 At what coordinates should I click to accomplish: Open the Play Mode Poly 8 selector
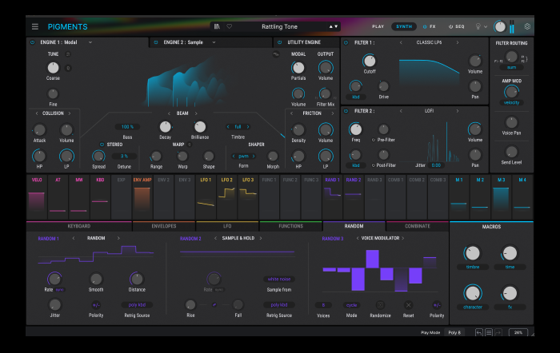coord(454,332)
